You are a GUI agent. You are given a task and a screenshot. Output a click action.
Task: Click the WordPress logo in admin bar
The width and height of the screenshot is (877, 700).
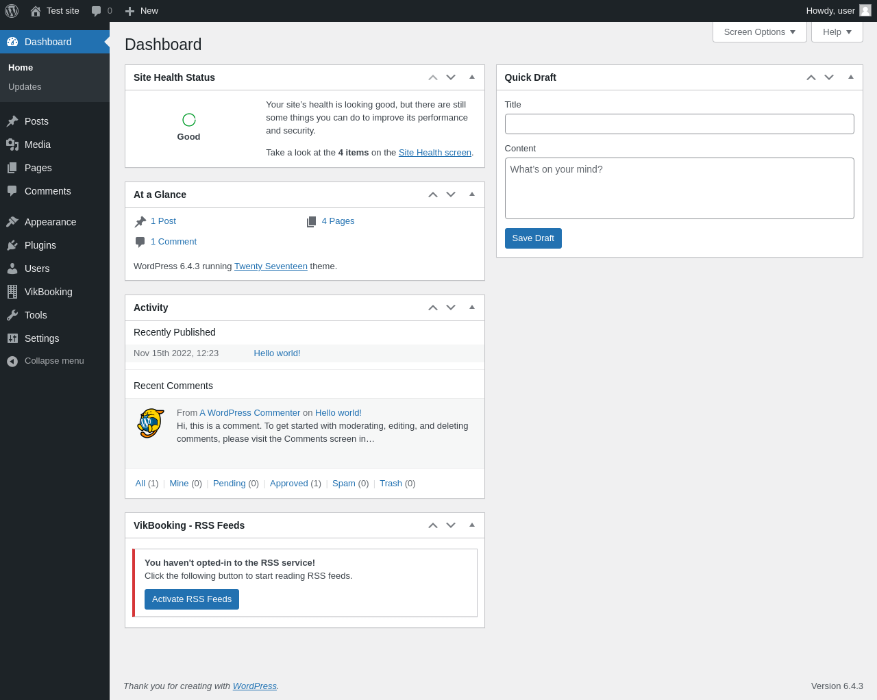click(12, 11)
